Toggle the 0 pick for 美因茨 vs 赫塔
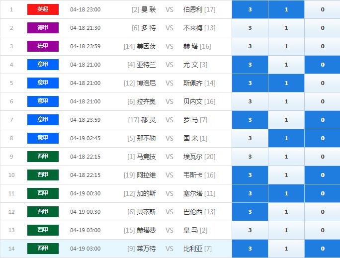This screenshot has height=258, width=340. [323, 46]
